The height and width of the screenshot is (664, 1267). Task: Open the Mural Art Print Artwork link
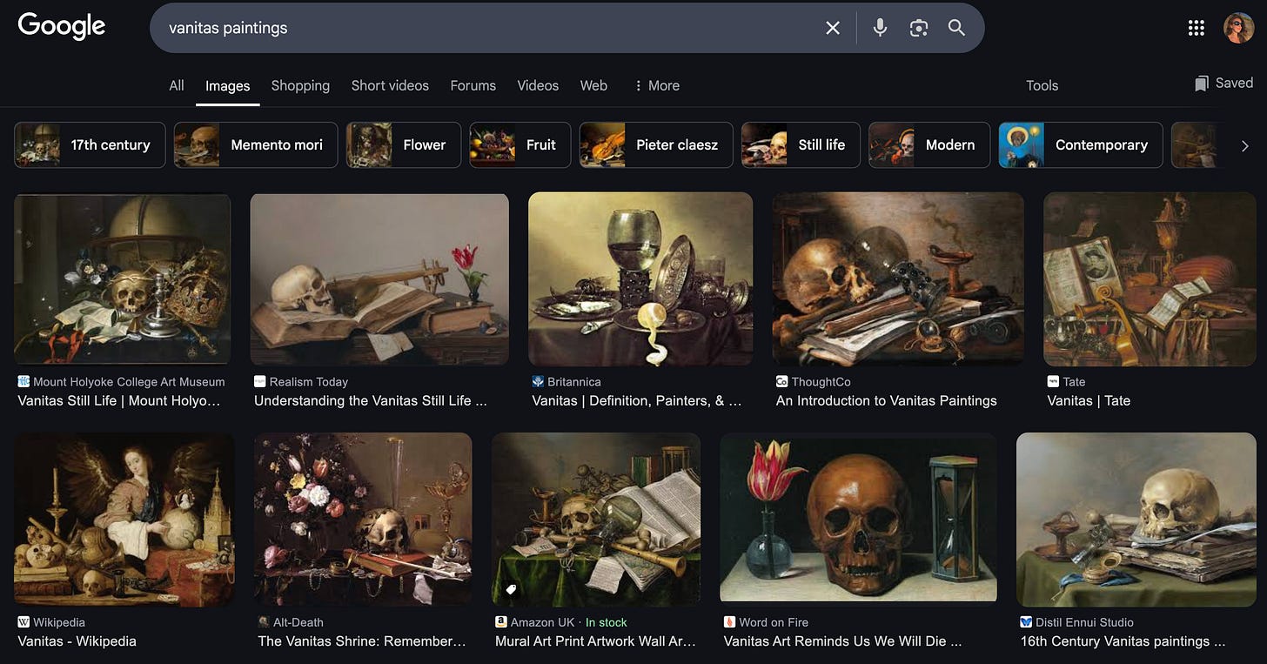pyautogui.click(x=596, y=641)
